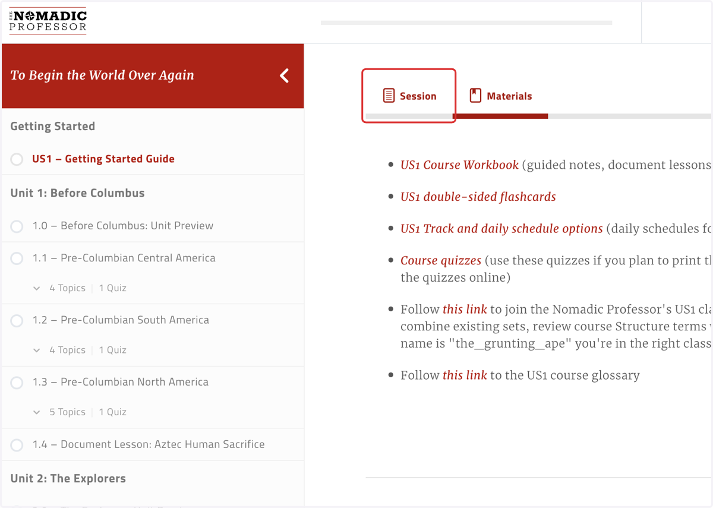Open US1 – Getting Started Guide lesson
This screenshot has height=508, width=713.
pyautogui.click(x=103, y=159)
